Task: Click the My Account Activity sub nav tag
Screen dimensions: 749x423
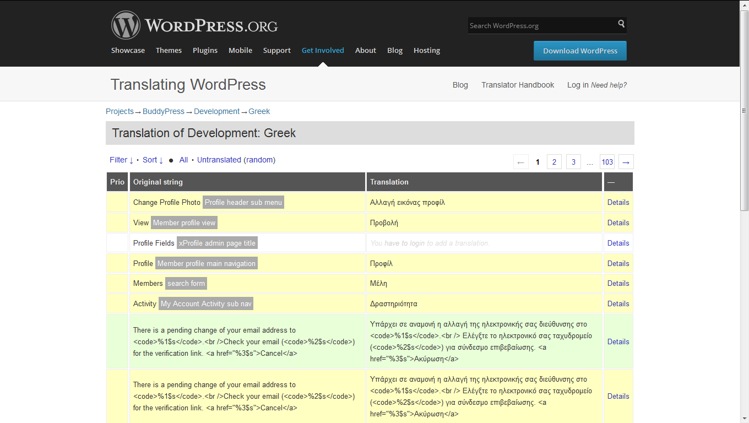Action: coord(206,303)
